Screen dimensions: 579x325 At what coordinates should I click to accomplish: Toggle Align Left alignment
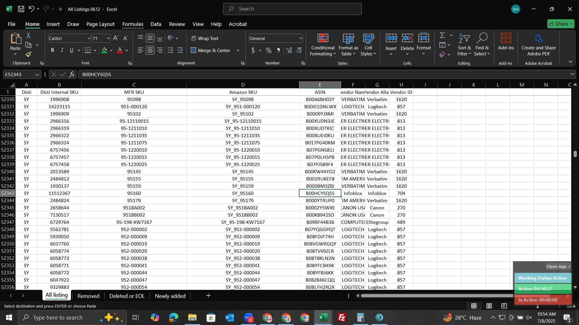[x=140, y=50]
